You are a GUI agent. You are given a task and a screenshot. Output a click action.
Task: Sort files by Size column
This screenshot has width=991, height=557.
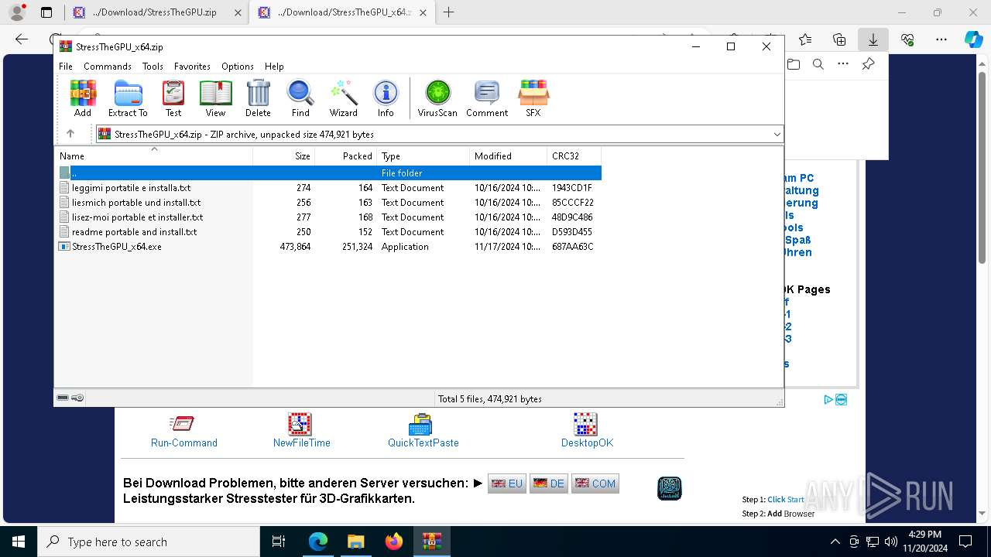(283, 156)
